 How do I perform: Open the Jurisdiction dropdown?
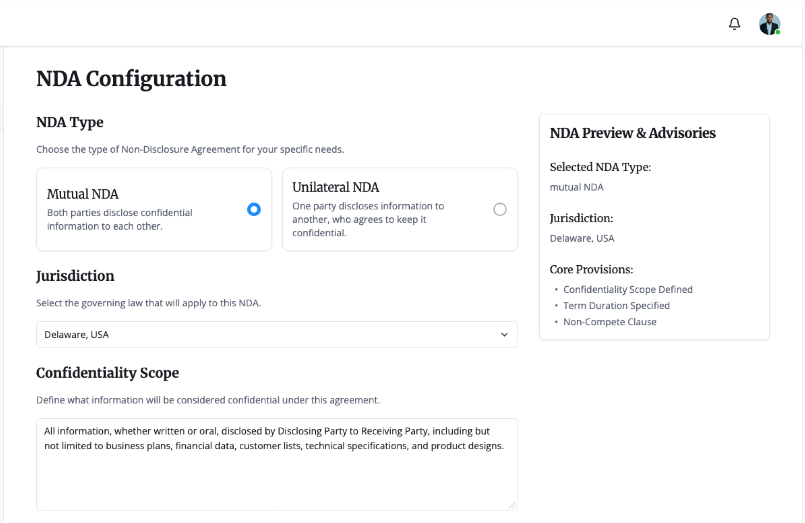coord(277,334)
